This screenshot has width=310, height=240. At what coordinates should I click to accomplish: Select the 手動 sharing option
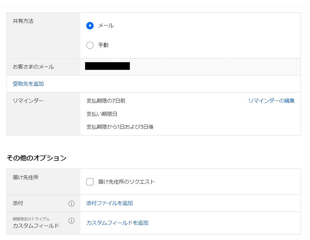pyautogui.click(x=90, y=45)
